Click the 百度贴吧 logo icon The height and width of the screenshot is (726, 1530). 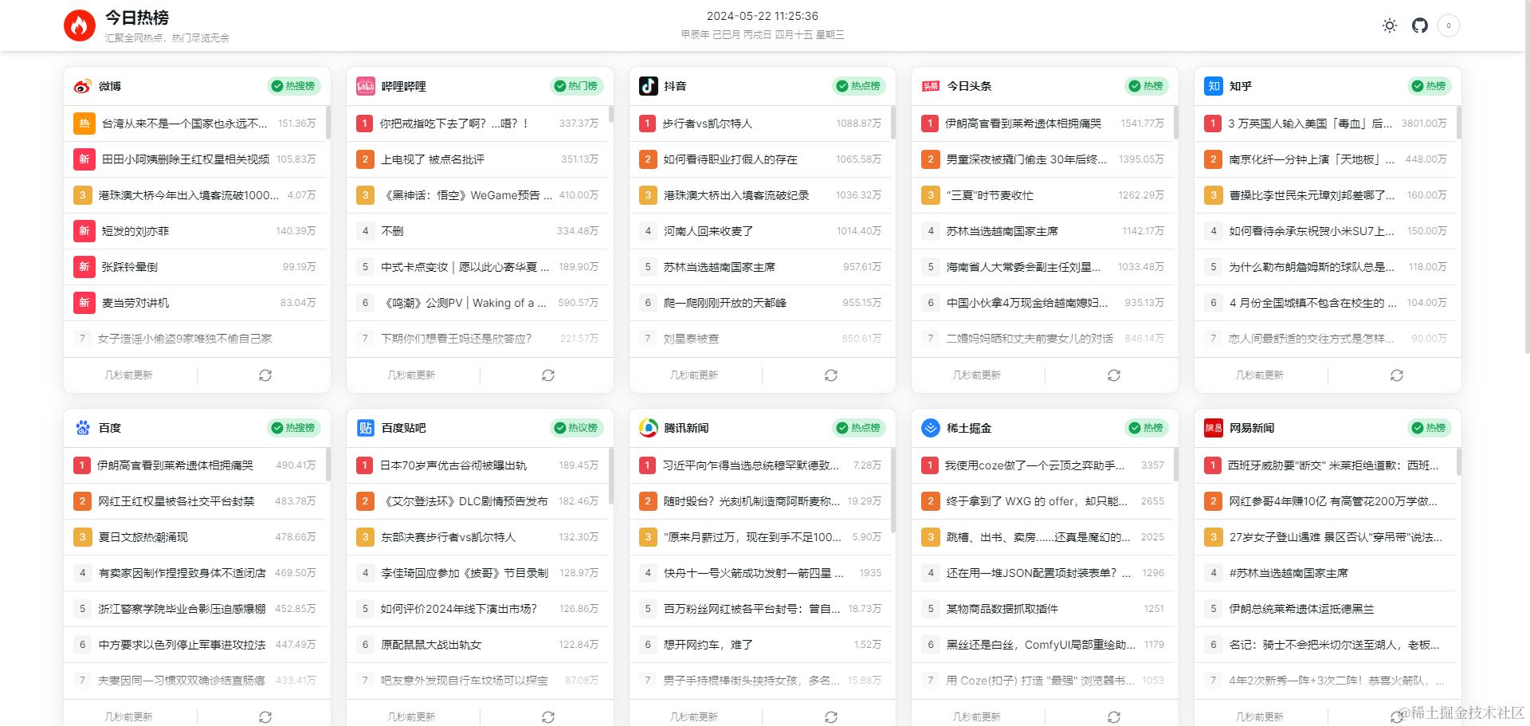[x=365, y=428]
